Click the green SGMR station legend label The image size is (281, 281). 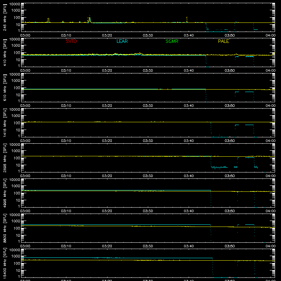click(x=172, y=41)
